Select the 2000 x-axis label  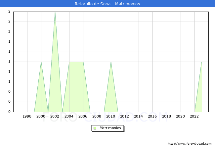pyautogui.click(x=41, y=116)
